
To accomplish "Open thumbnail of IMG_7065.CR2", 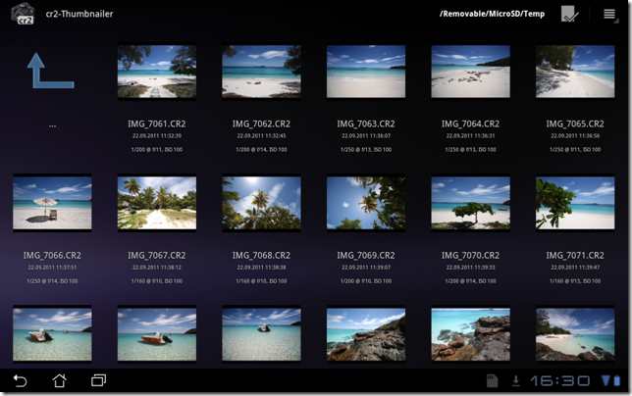I will tap(575, 72).
